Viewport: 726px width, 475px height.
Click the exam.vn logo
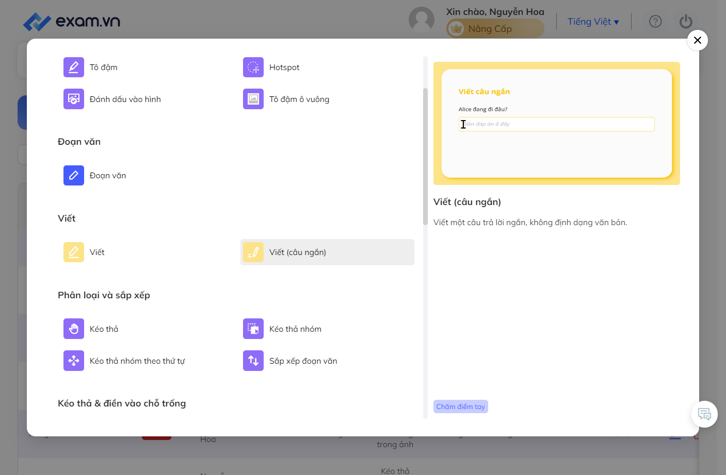tap(72, 22)
